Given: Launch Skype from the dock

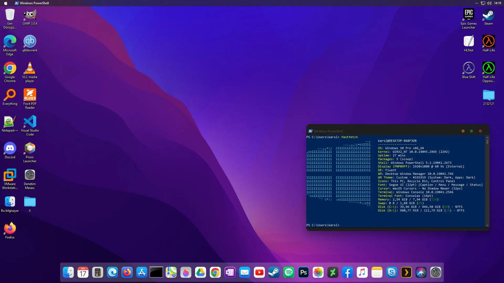Looking at the screenshot, I should click(x=392, y=273).
